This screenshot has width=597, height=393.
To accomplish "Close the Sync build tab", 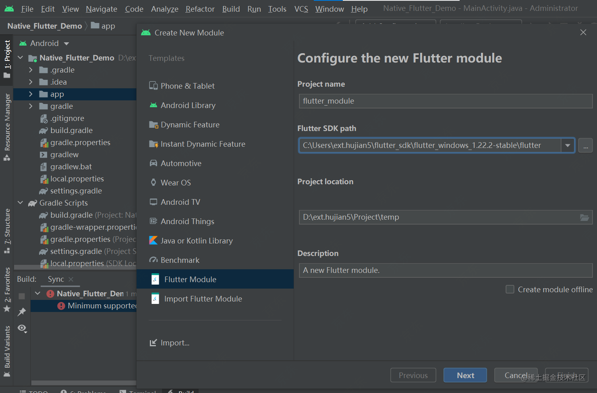I will [x=71, y=279].
